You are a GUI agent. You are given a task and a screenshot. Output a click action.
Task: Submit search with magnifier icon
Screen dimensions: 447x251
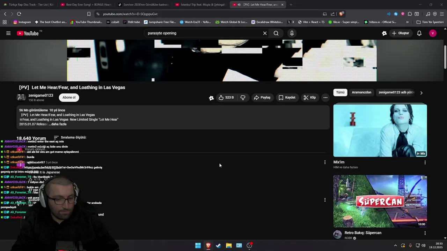tap(276, 33)
